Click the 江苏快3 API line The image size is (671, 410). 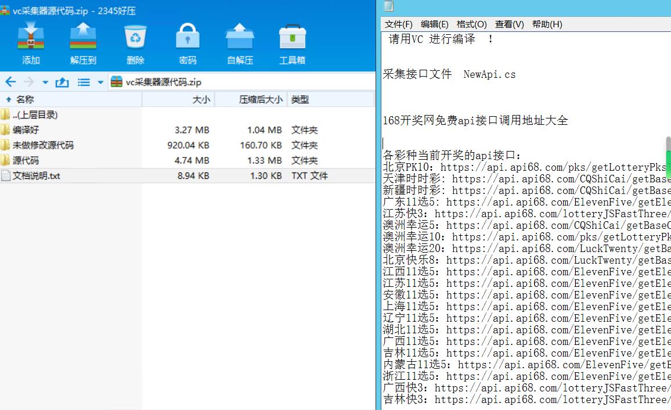point(527,214)
